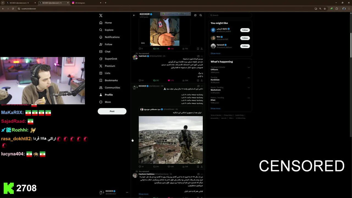Bookmark the YeKiYeKi post

coord(198,81)
